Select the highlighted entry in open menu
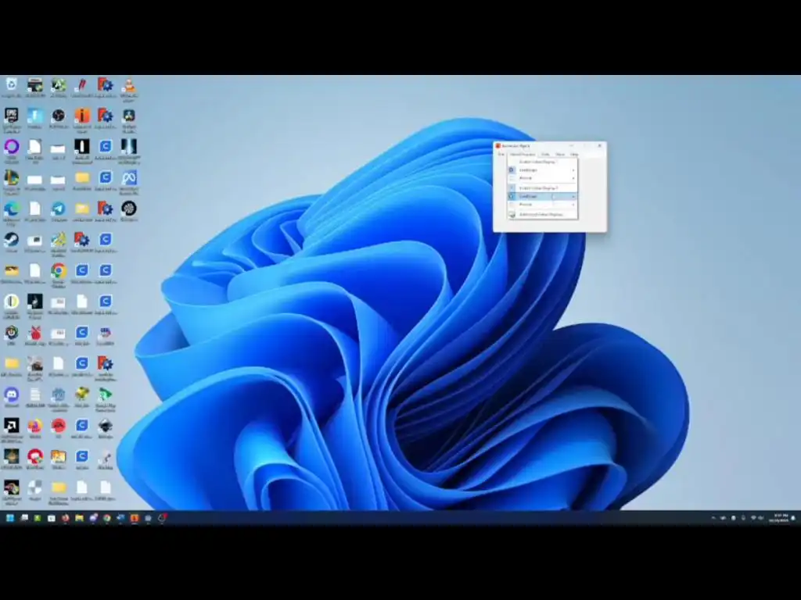The width and height of the screenshot is (801, 600). (543, 196)
